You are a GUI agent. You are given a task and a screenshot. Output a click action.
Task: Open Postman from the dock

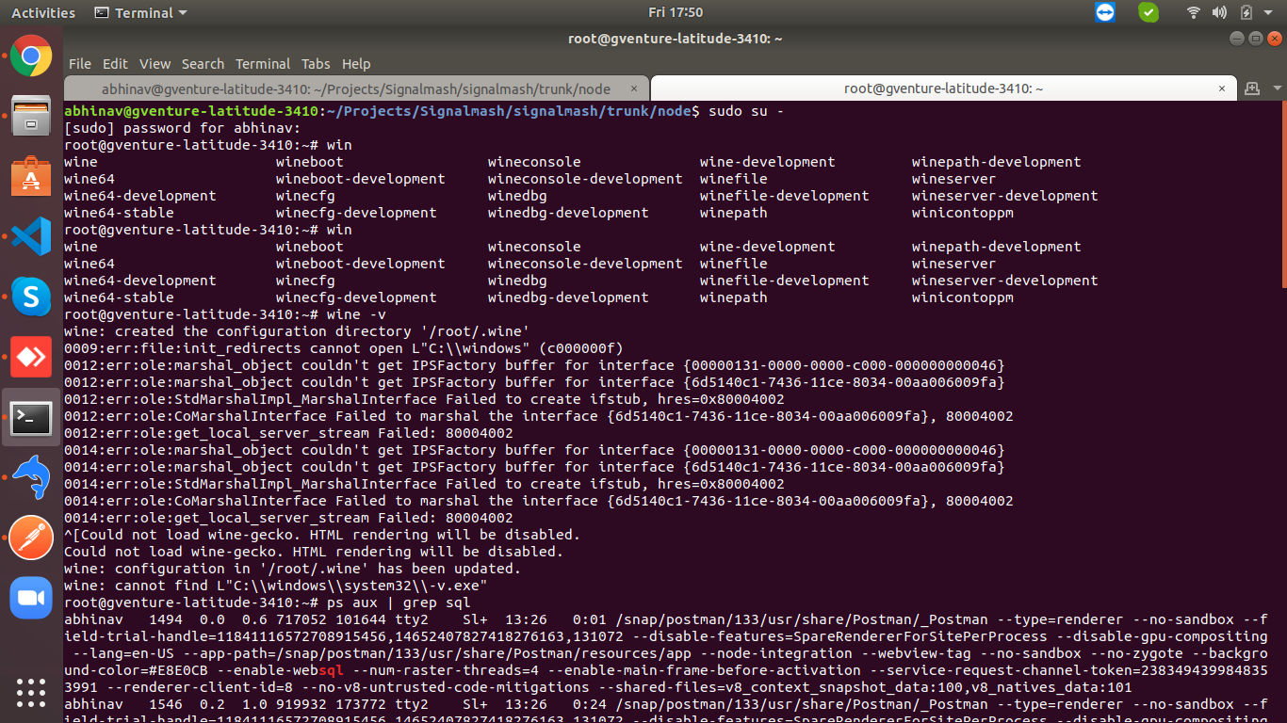click(31, 538)
